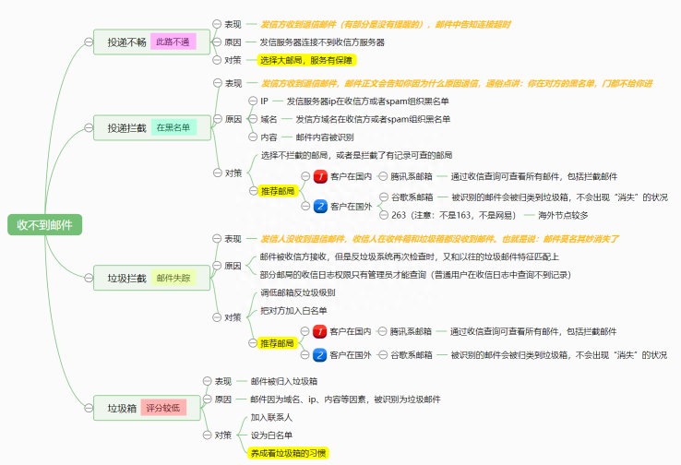Collapse the 表现 node under 垃圾箱
This screenshot has width=681, height=465.
click(x=208, y=381)
